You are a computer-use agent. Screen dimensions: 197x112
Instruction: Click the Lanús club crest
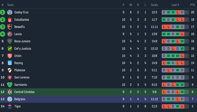pos(10,34)
